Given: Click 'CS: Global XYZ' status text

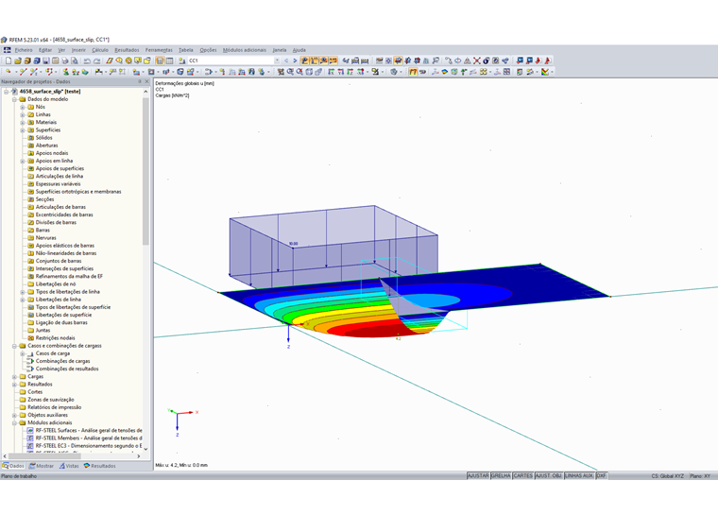Looking at the screenshot, I should pos(667,476).
